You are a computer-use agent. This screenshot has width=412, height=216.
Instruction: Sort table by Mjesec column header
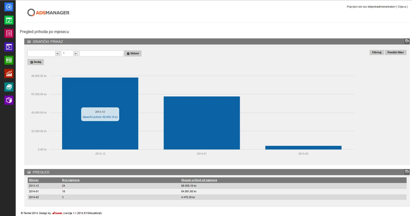pos(34,180)
